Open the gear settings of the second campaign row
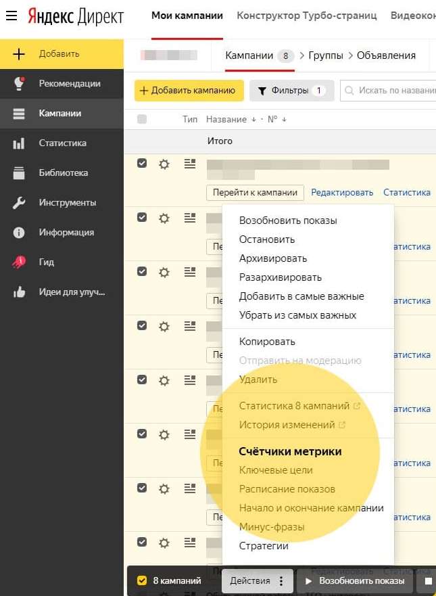Image resolution: width=436 pixels, height=596 pixels. 164,219
